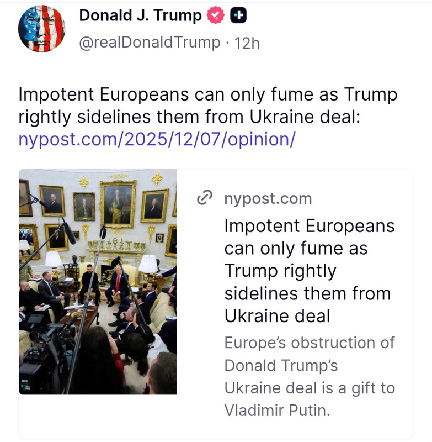Click the words "Ukraine deal" in card headline
This screenshot has width=432, height=442.
tap(277, 315)
